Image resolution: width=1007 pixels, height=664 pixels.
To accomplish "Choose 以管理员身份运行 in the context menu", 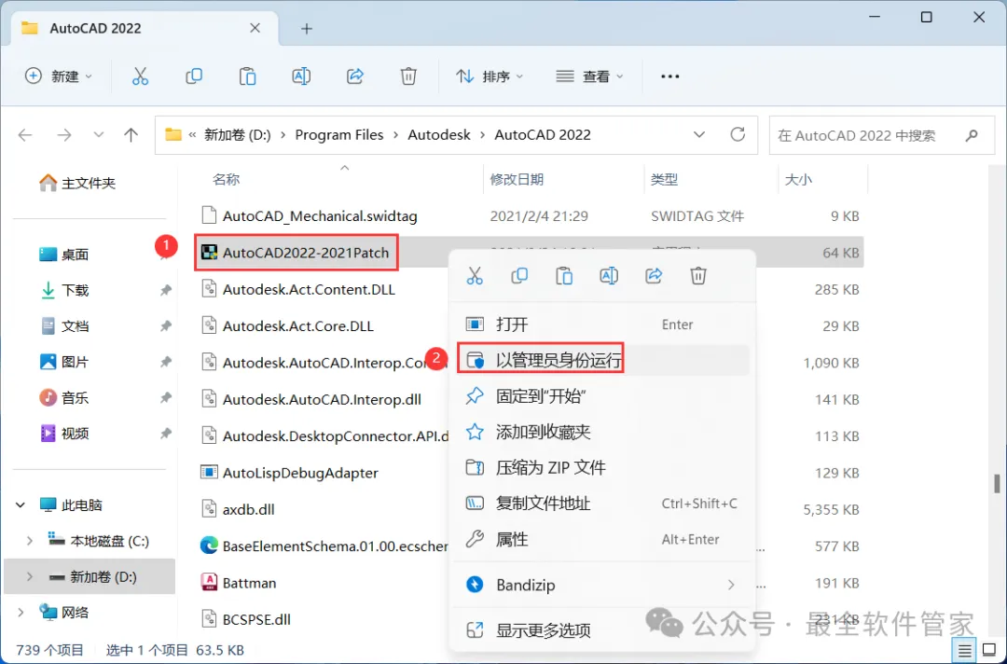I will [601, 360].
